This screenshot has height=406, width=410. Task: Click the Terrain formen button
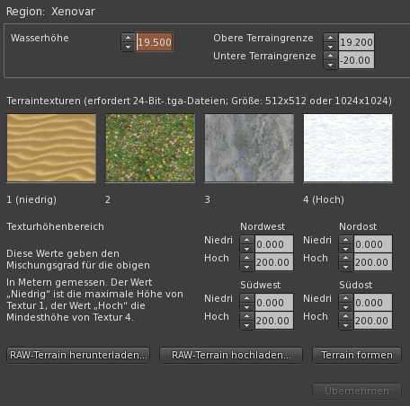coord(357,355)
